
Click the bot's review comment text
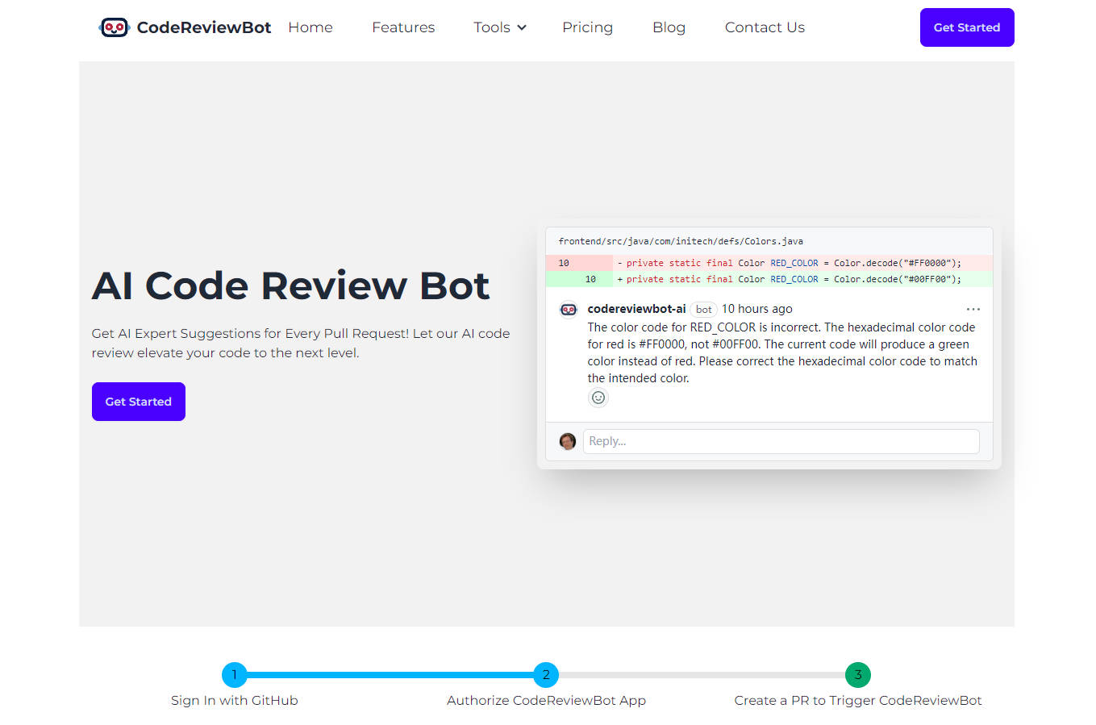782,352
